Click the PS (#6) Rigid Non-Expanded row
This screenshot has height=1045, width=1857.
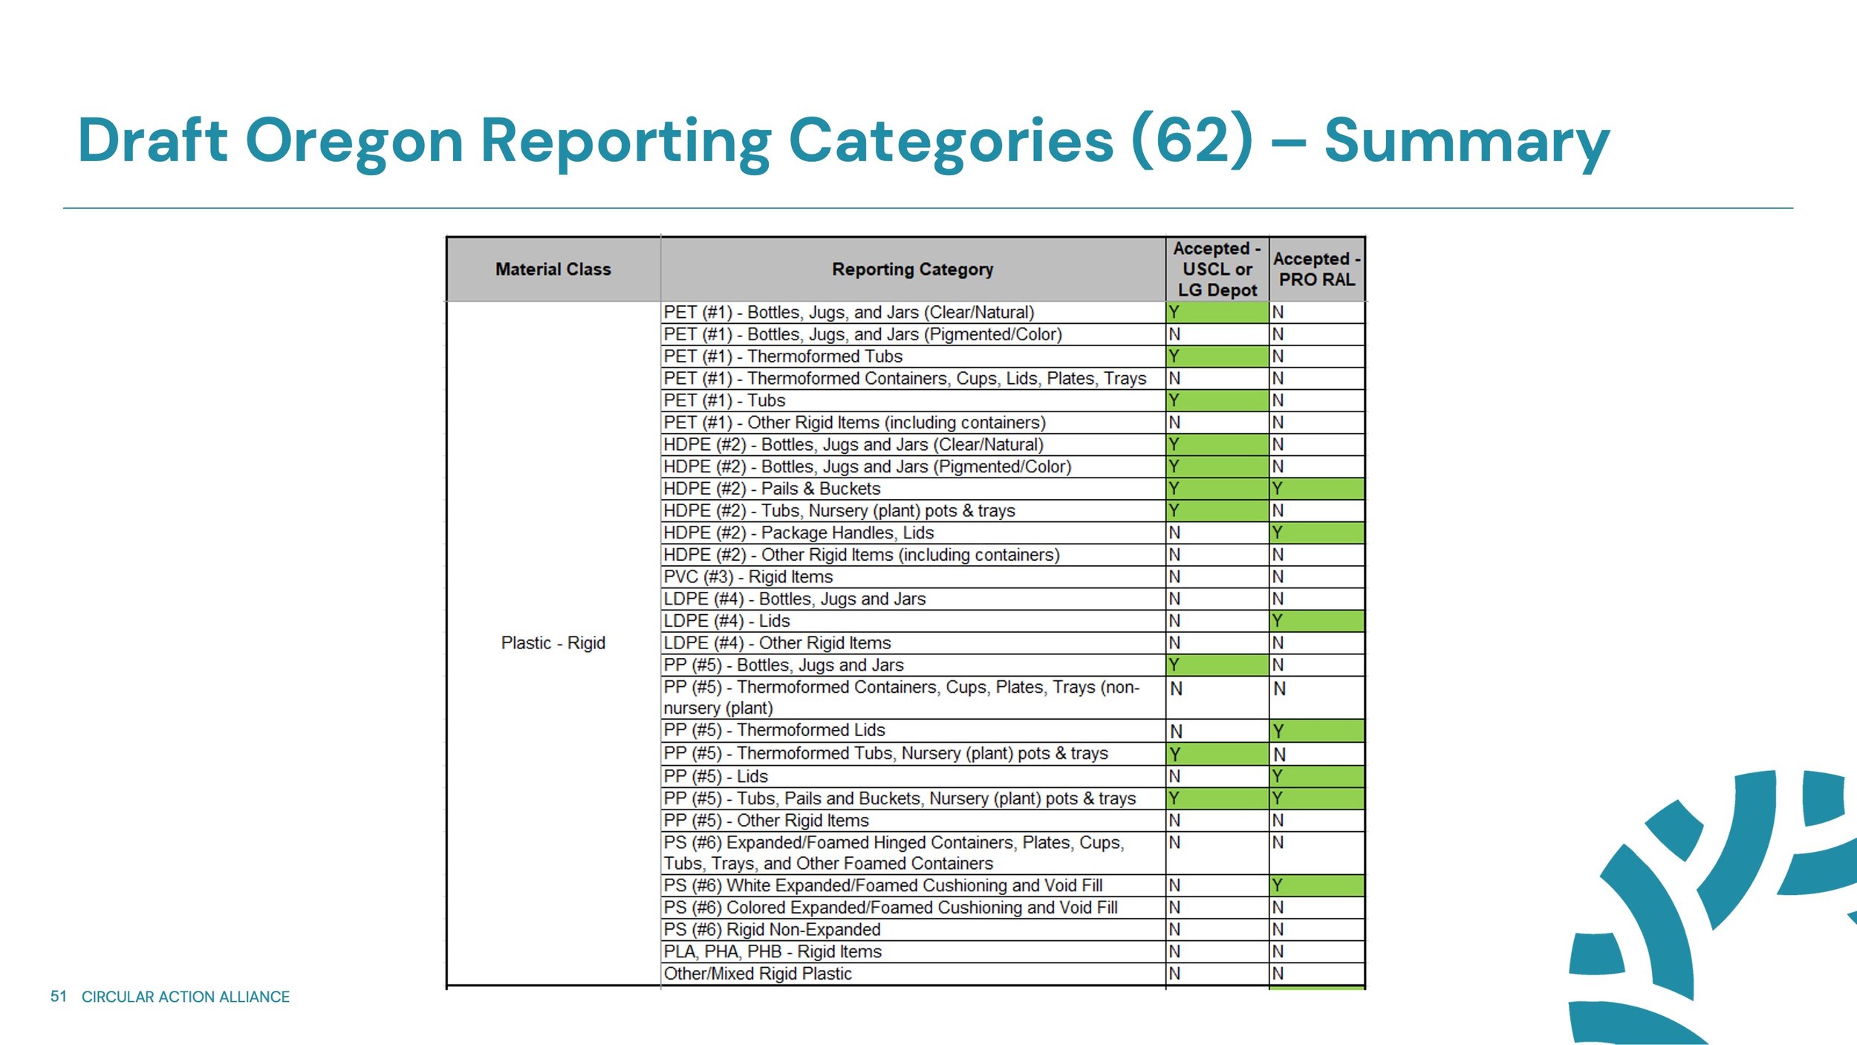pyautogui.click(x=772, y=930)
